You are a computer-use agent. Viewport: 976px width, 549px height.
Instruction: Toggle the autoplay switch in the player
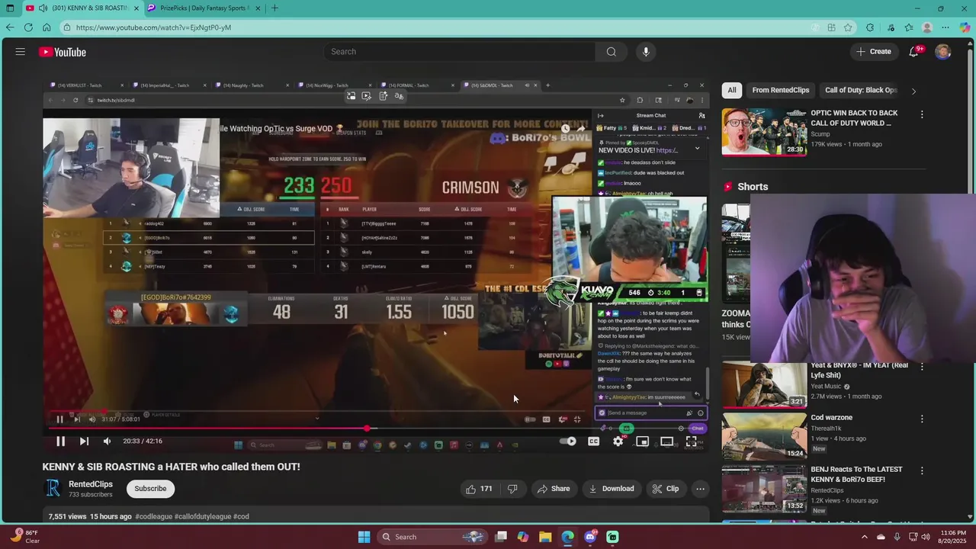click(569, 441)
